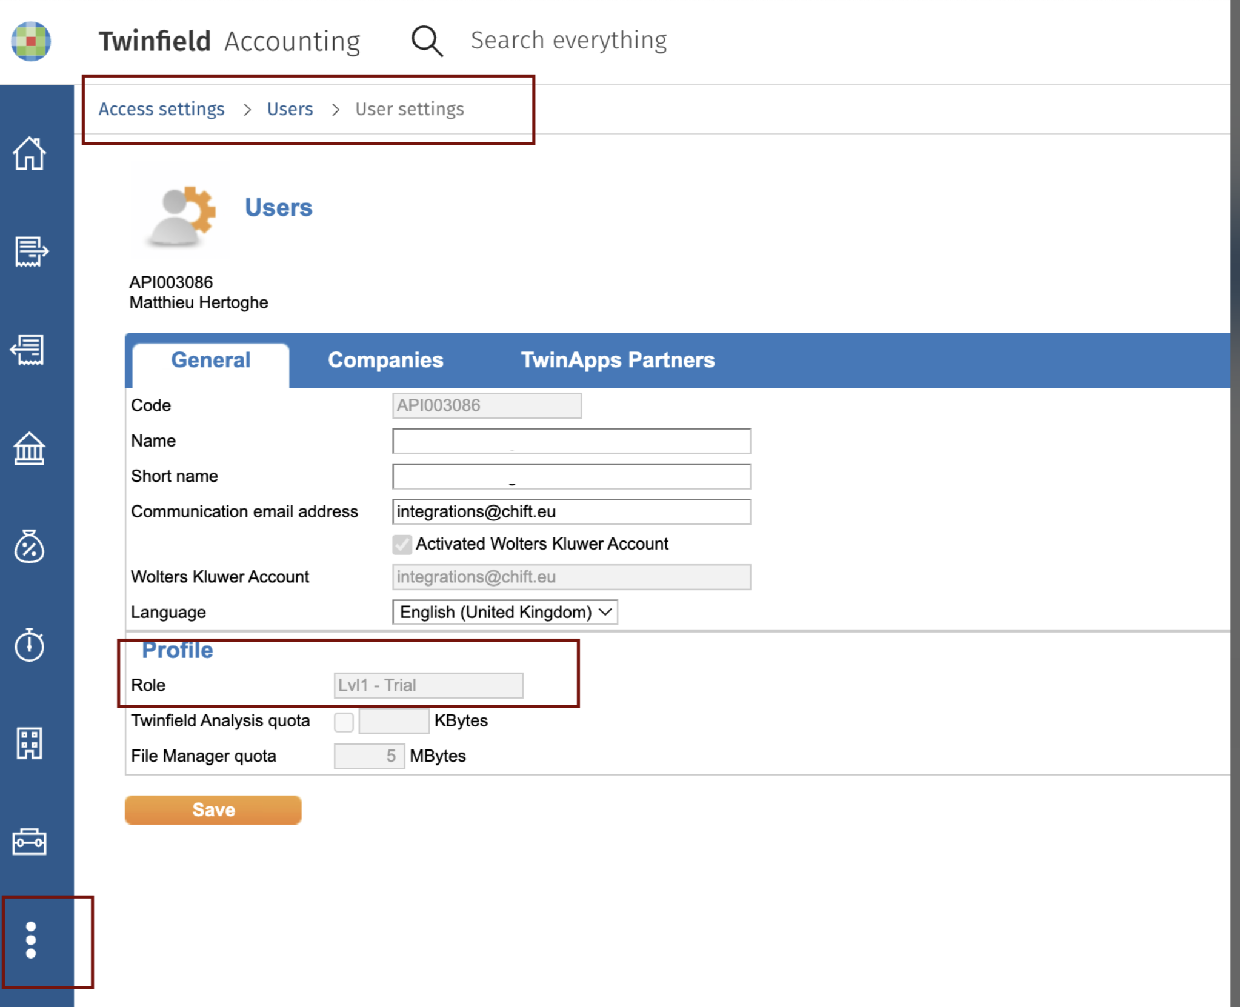Enable the Twinfield Analysis quota checkbox
The image size is (1240, 1007).
pyautogui.click(x=344, y=721)
